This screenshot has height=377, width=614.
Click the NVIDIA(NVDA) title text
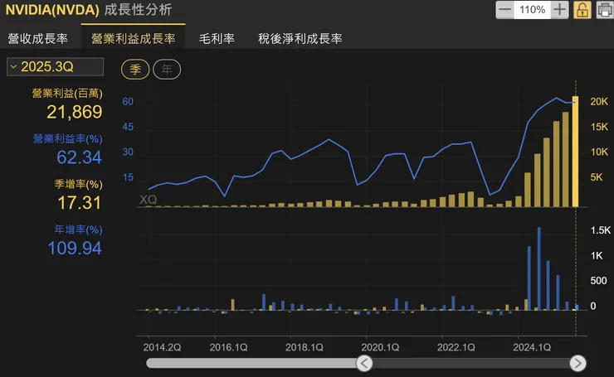(52, 10)
